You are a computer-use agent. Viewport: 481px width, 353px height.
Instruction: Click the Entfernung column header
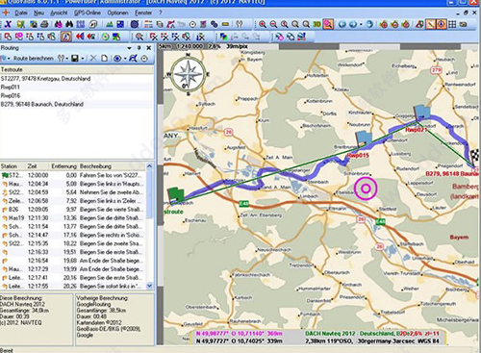(63, 166)
